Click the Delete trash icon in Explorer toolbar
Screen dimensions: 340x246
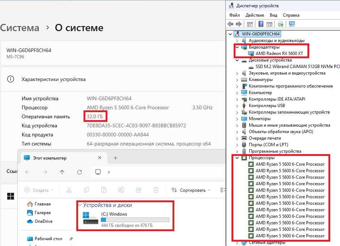click(x=156, y=190)
